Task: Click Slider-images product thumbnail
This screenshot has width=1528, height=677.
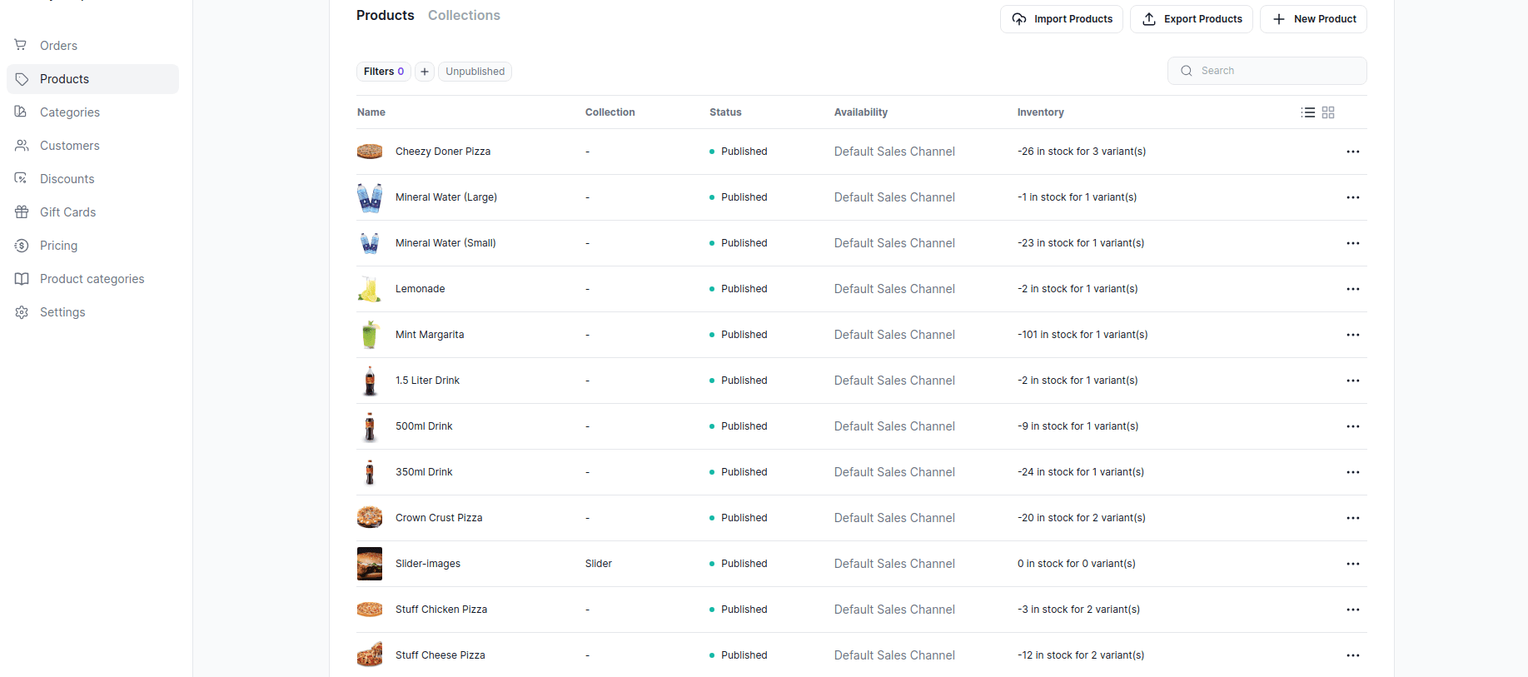Action: pos(370,564)
